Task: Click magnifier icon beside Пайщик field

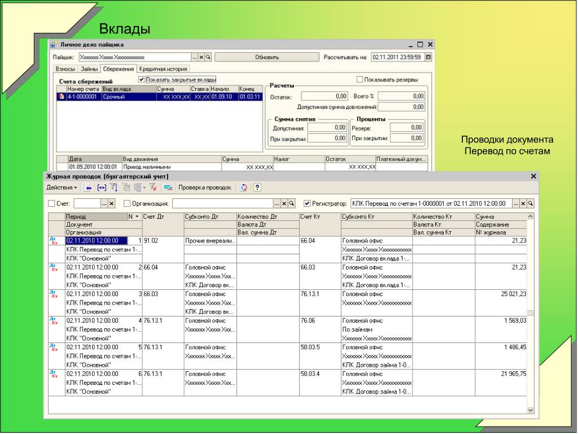Action: click(208, 57)
